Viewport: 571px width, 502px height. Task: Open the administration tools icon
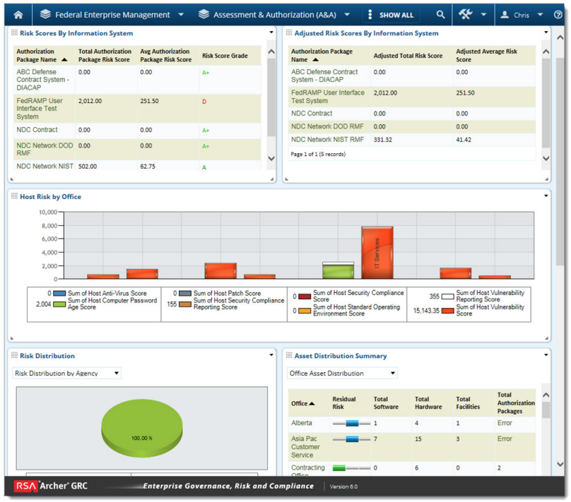[x=466, y=15]
